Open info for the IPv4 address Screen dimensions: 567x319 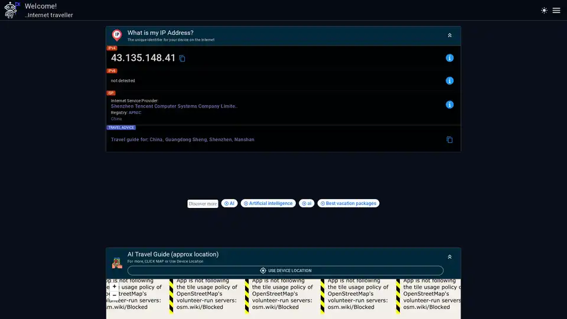(449, 58)
